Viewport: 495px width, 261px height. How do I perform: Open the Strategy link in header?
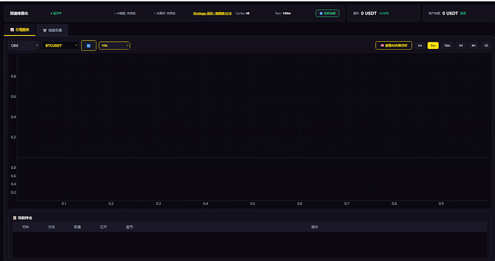(x=212, y=13)
